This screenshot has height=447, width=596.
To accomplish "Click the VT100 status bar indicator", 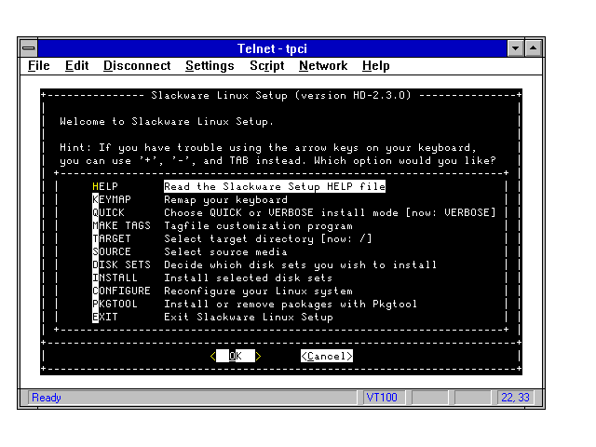I will pos(382,398).
